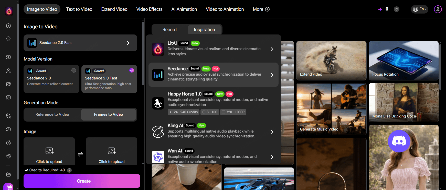
Task: Click the 3 - 15S duration tag
Action: tap(210, 112)
